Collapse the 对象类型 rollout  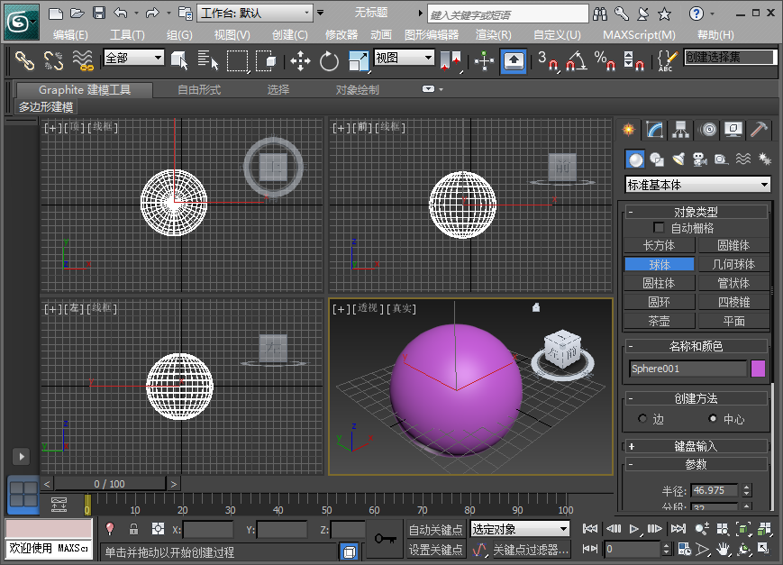coord(696,212)
